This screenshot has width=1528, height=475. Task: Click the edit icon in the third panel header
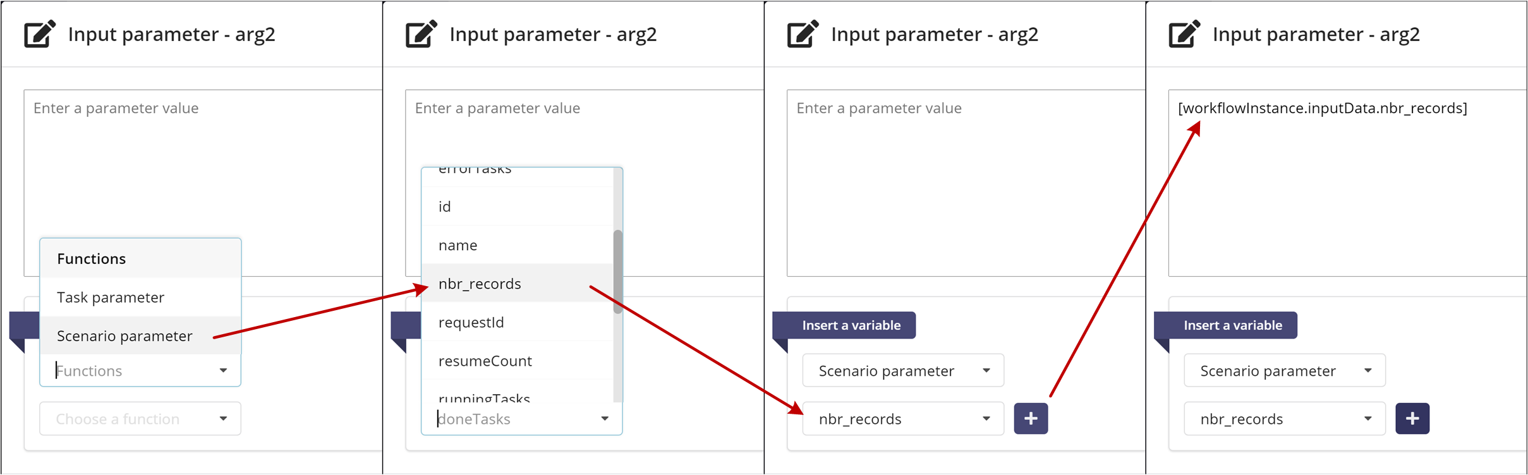803,34
